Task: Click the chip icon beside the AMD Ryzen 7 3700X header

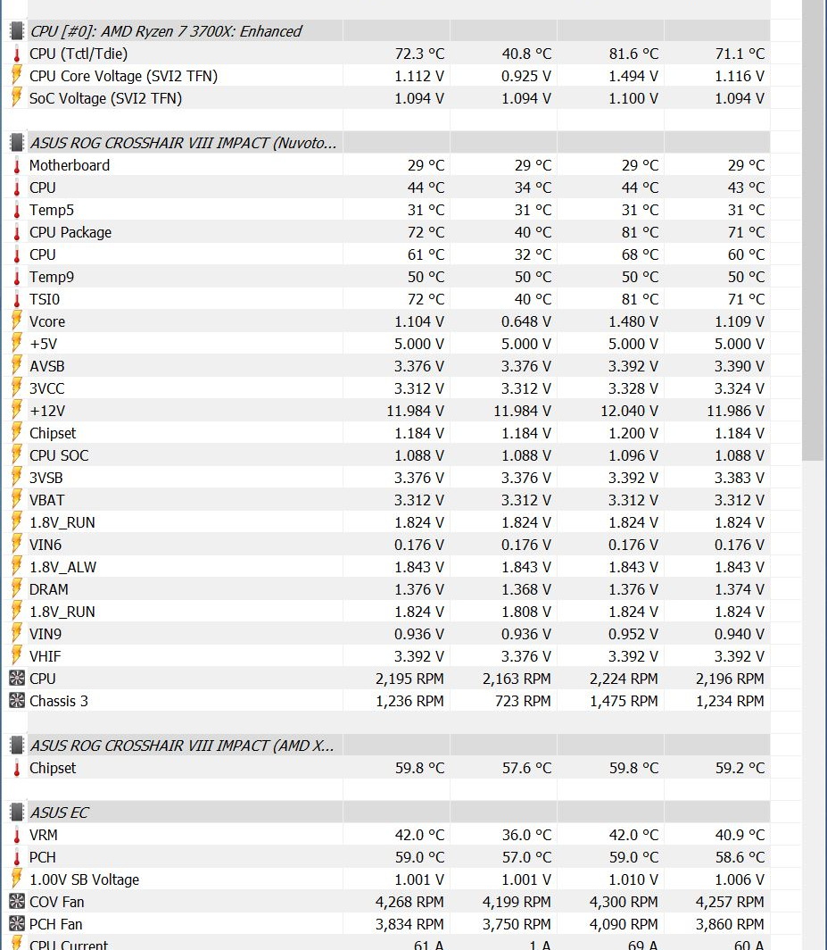Action: point(17,31)
